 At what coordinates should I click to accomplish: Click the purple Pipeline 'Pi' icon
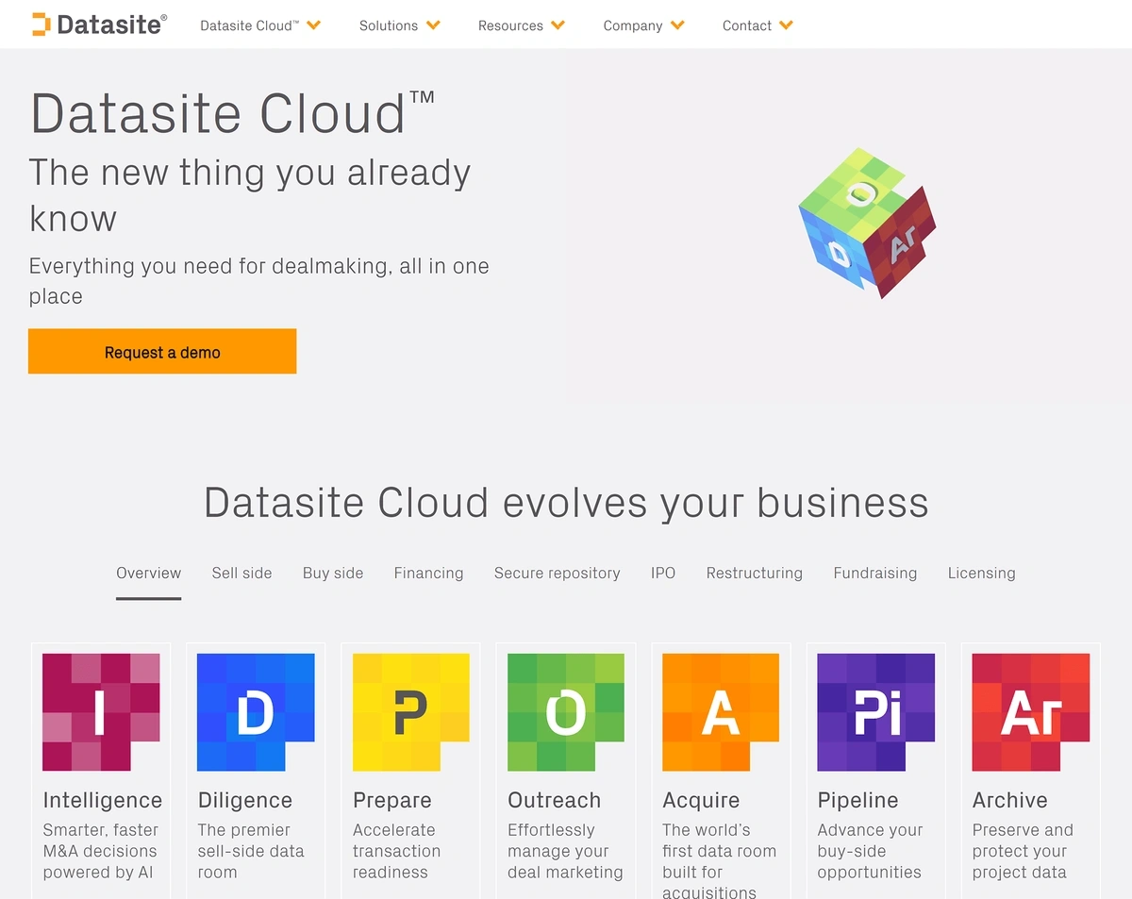click(875, 712)
